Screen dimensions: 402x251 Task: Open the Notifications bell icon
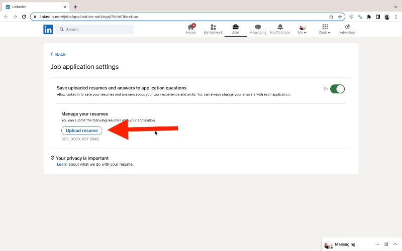pos(280,27)
